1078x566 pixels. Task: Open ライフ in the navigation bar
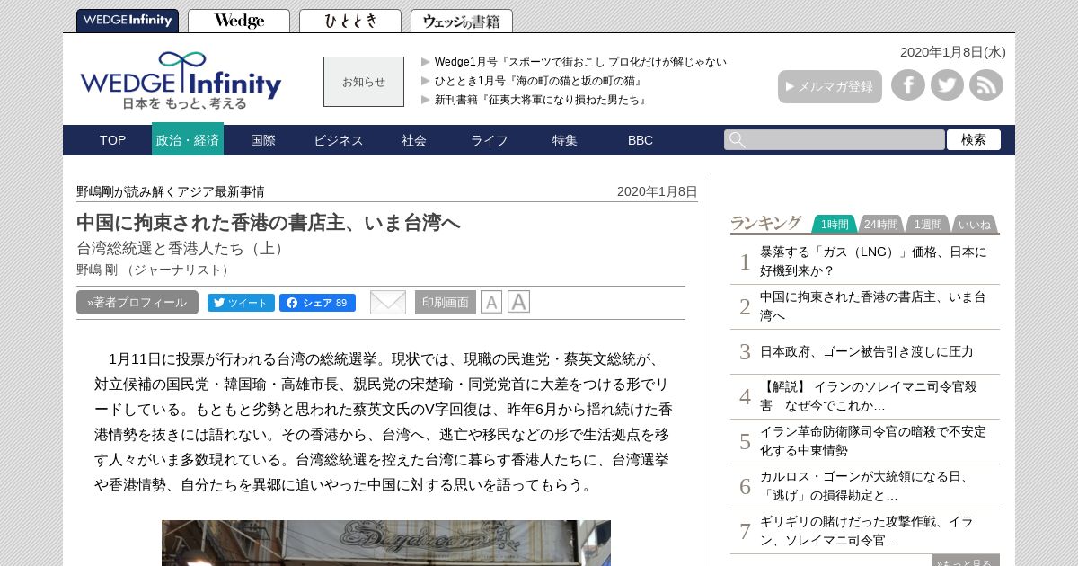[x=490, y=140]
